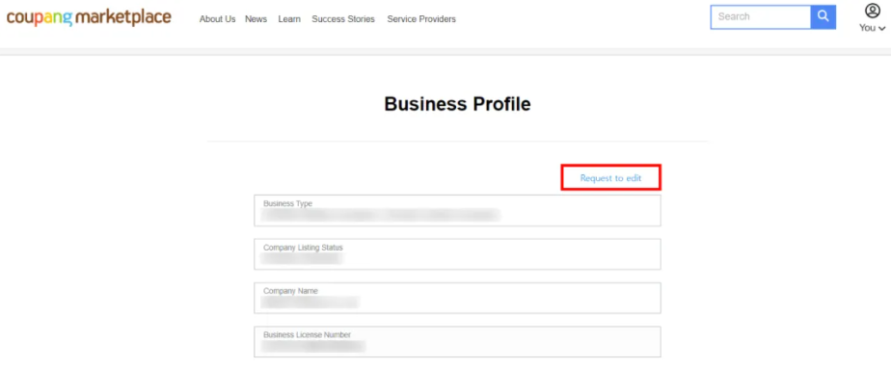Select the Business Type field
This screenshot has height=369, width=891.
coord(457,211)
